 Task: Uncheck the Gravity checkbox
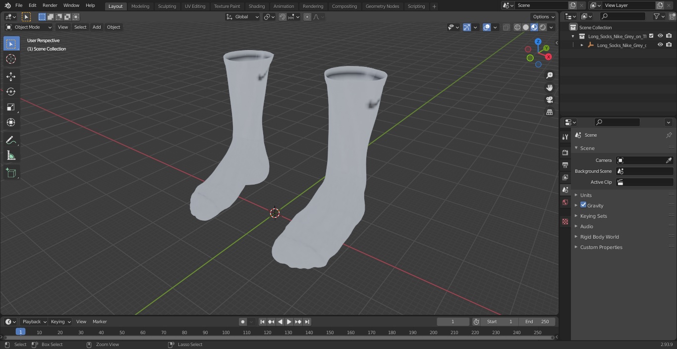(583, 205)
